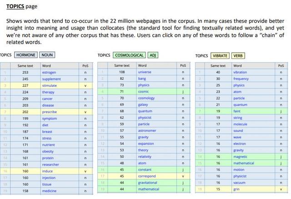Open the 'induce' word link
291x199 pixels.
click(47, 171)
